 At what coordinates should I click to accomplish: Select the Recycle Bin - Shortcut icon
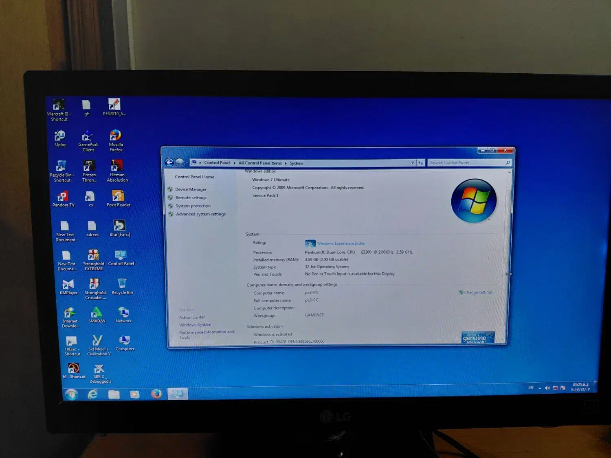coord(62,171)
